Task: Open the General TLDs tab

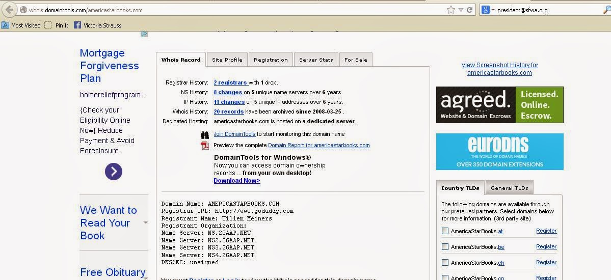Action: tap(508, 188)
